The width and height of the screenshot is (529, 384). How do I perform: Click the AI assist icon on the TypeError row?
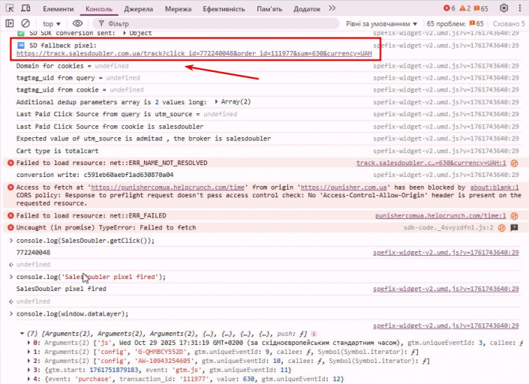(502, 228)
